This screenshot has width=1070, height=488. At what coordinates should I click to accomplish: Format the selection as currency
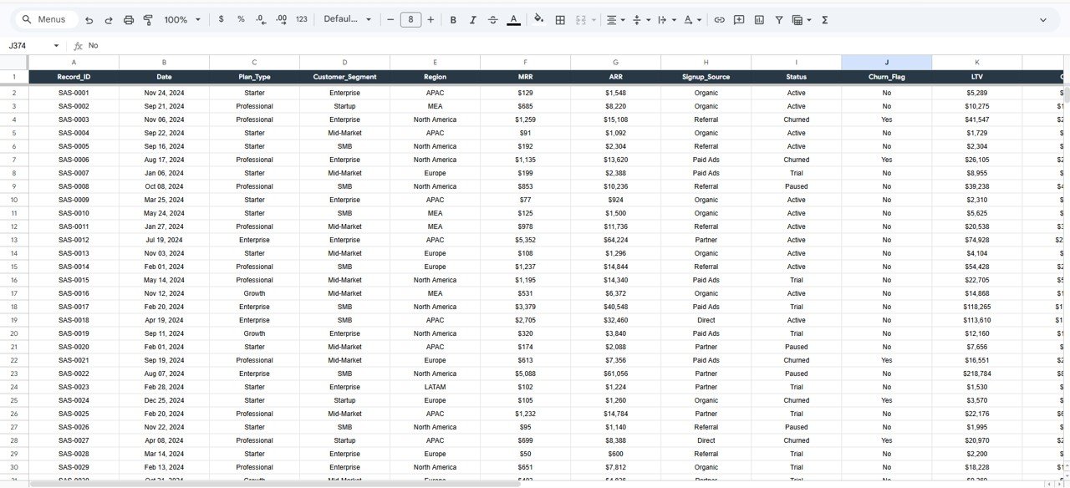point(221,18)
